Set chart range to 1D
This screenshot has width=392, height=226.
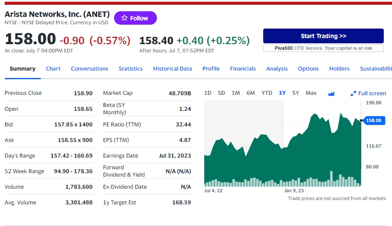[x=208, y=93]
